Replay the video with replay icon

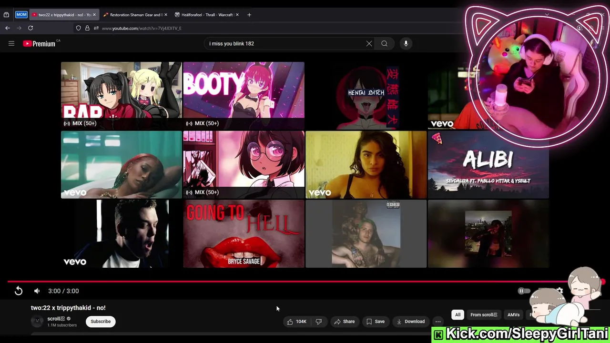tap(19, 291)
